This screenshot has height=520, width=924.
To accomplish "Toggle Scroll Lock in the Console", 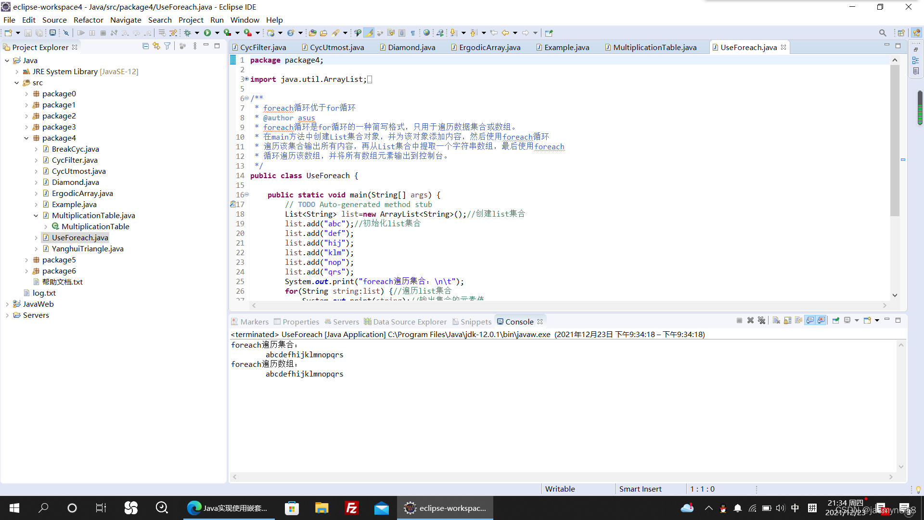I will (787, 321).
